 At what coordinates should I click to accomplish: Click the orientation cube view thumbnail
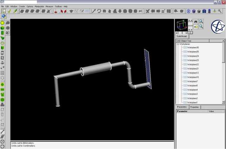coord(181,25)
